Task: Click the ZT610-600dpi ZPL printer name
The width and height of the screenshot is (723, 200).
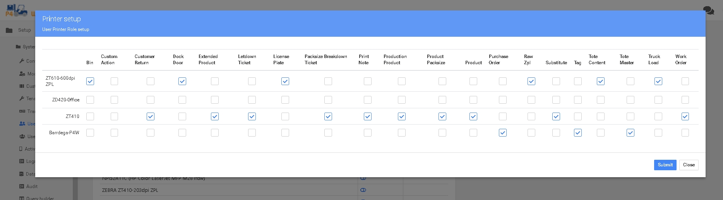Action: tap(60, 81)
